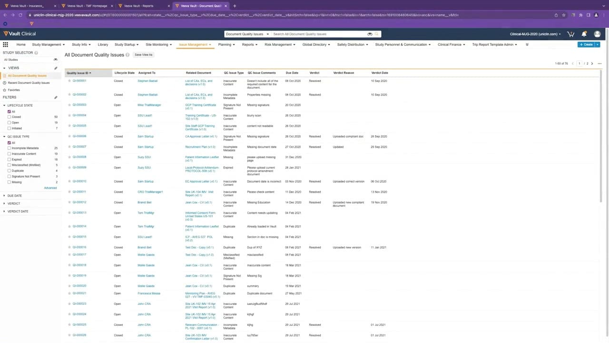609x343 pixels.
Task: Open the Reports menu tab
Action: 249,44
